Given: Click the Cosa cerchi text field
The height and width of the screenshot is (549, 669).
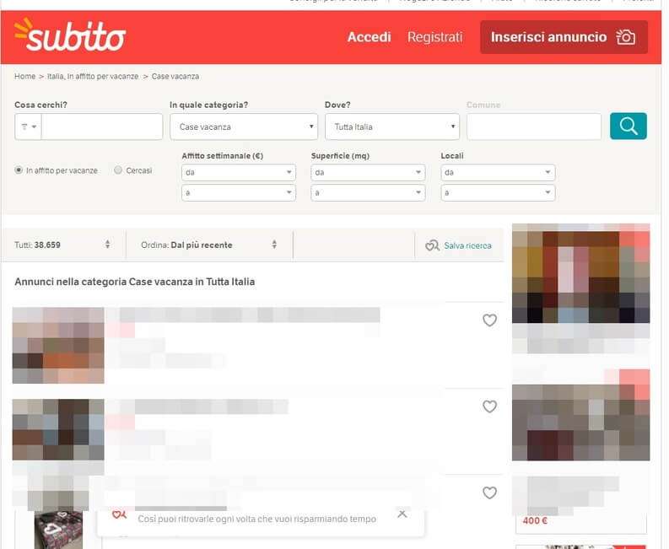Looking at the screenshot, I should pyautogui.click(x=101, y=126).
